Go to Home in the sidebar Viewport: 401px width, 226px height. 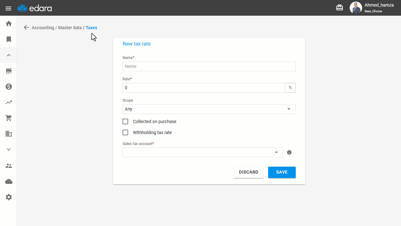coord(9,24)
